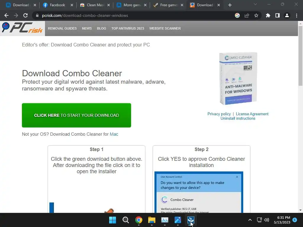
Task: Open the Chrome three-dot menu
Action: 296,15
